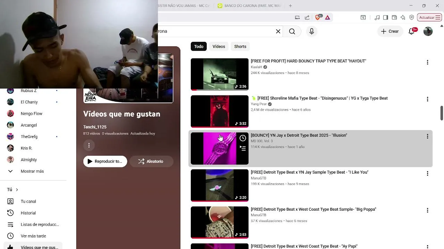Screen dimensions: 444x249
Task: Clear the YouTube search box text
Action: pos(278,31)
